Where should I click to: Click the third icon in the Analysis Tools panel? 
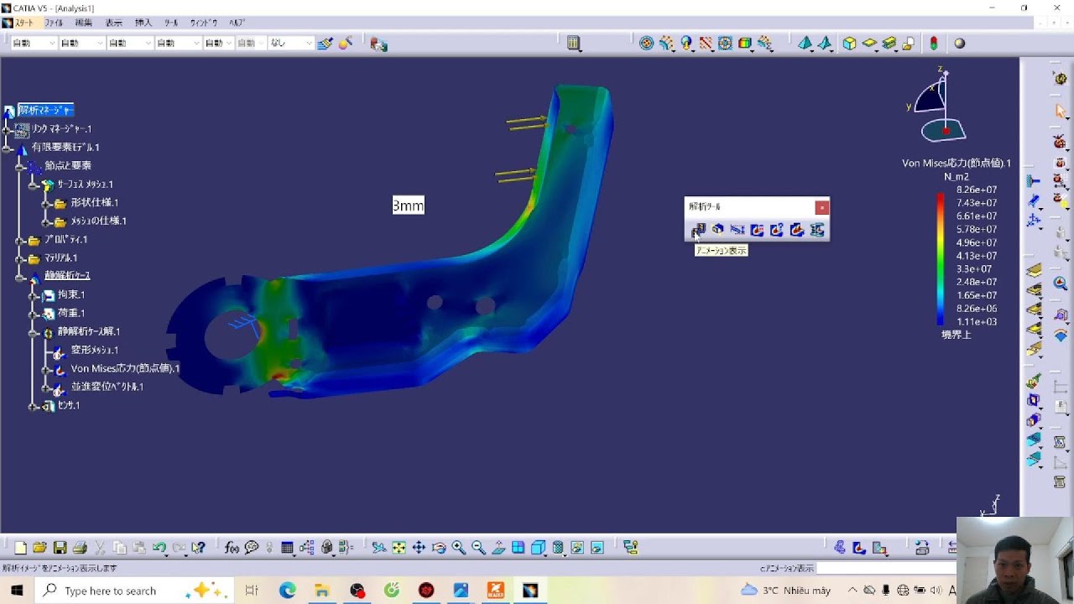coord(738,230)
